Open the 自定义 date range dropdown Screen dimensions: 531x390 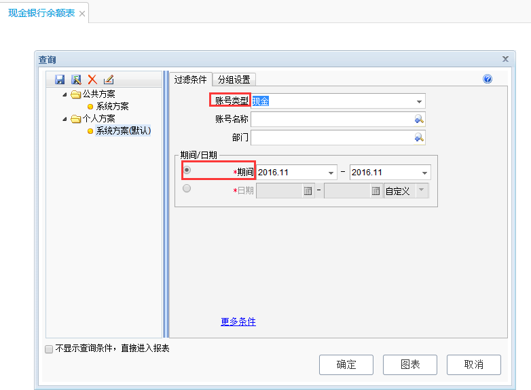point(421,190)
